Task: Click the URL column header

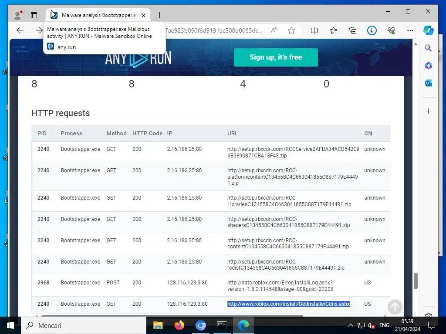Action: tap(233, 133)
